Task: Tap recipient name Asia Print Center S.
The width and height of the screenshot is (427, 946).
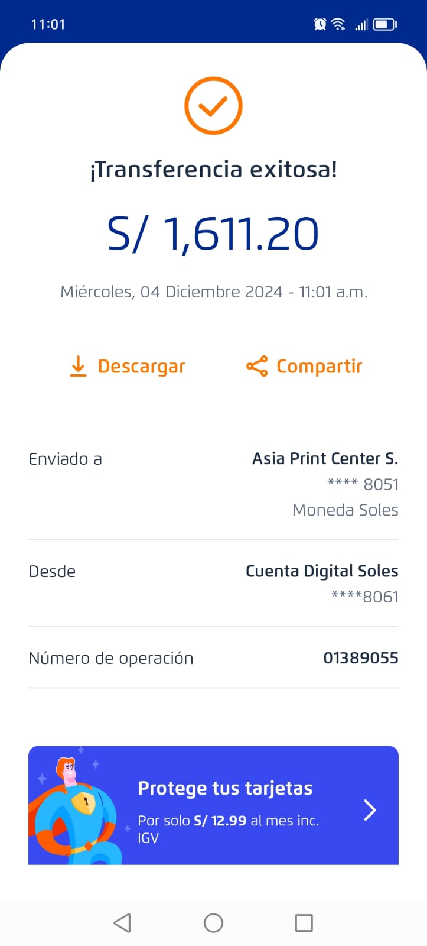Action: click(x=325, y=459)
